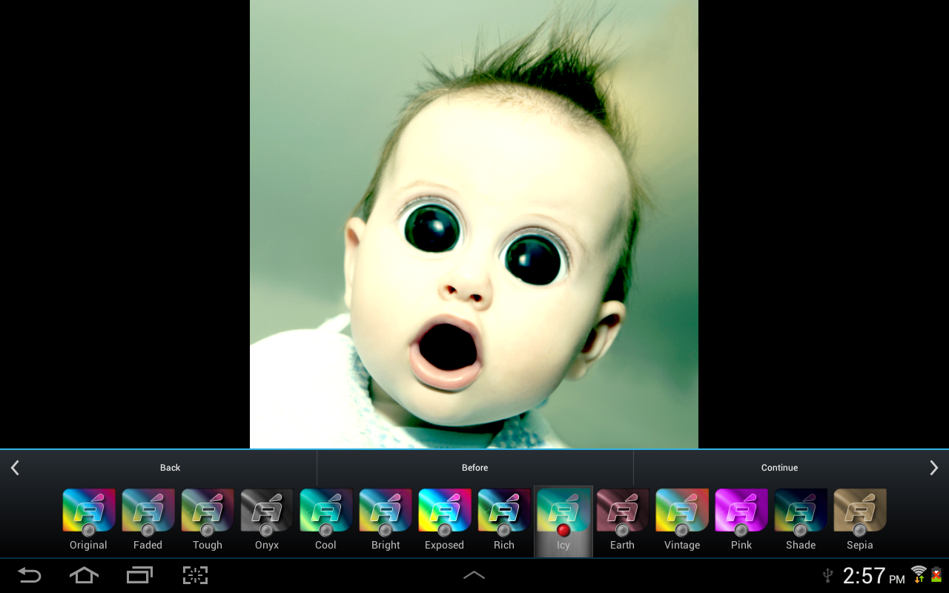Toggle the currently active Icy filter
The width and height of the screenshot is (949, 593).
(563, 511)
